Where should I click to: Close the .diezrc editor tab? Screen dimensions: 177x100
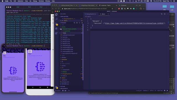108,14
